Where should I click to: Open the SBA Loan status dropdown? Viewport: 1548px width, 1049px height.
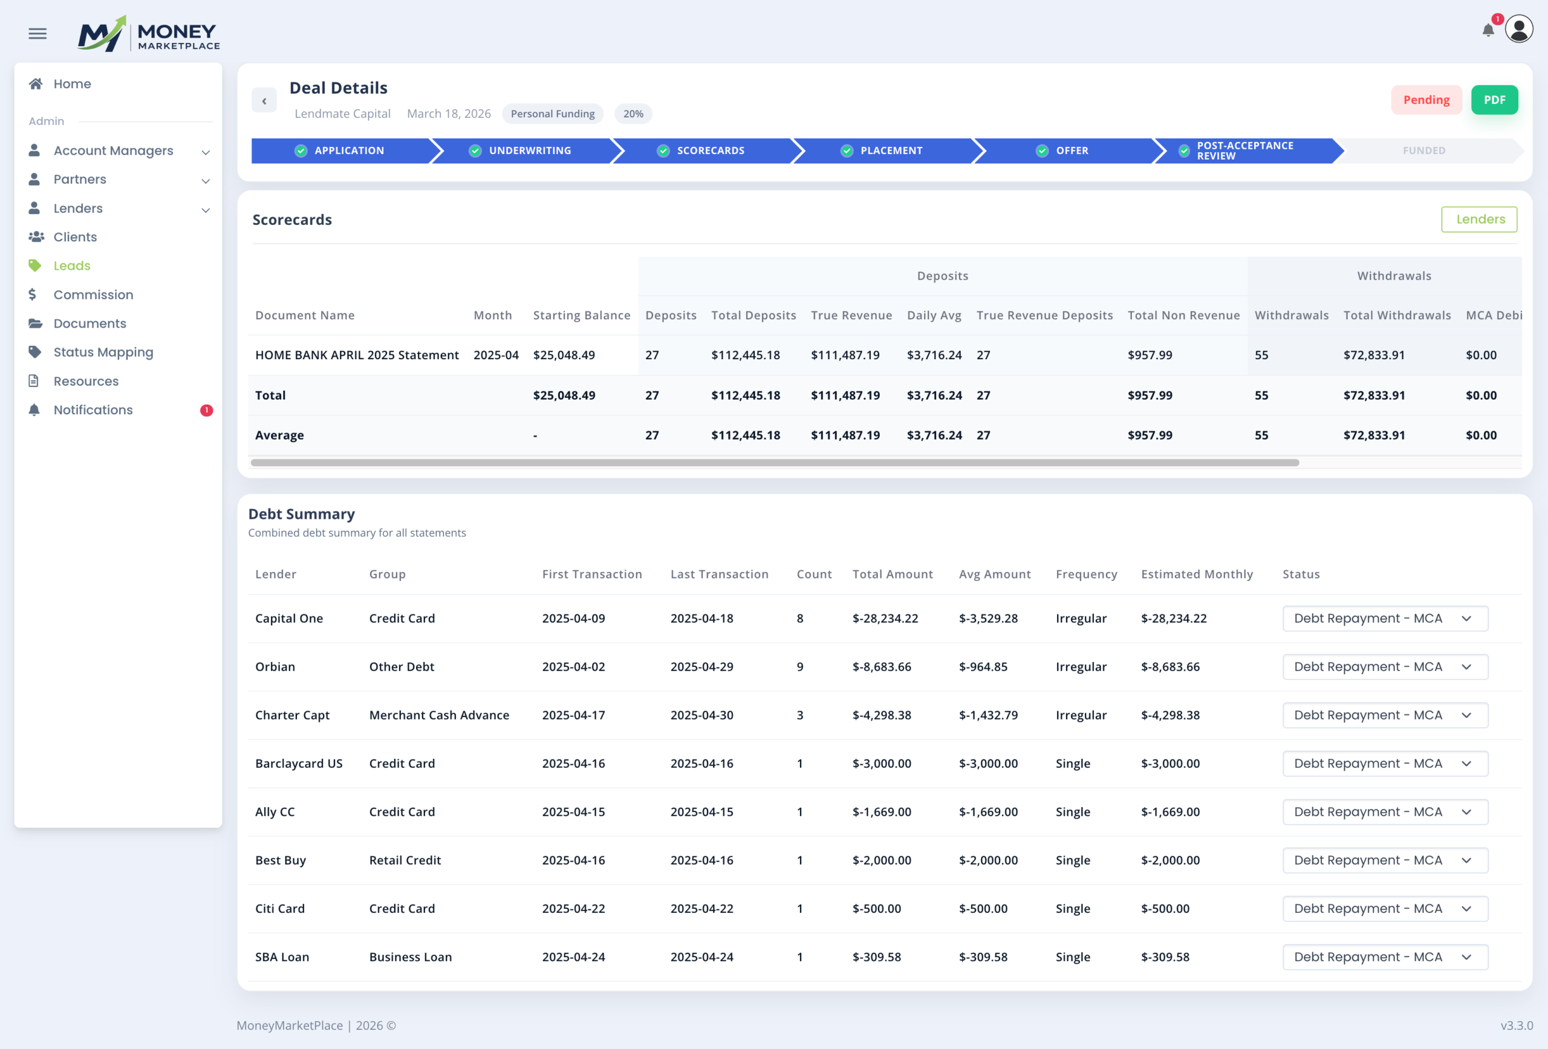[1385, 956]
